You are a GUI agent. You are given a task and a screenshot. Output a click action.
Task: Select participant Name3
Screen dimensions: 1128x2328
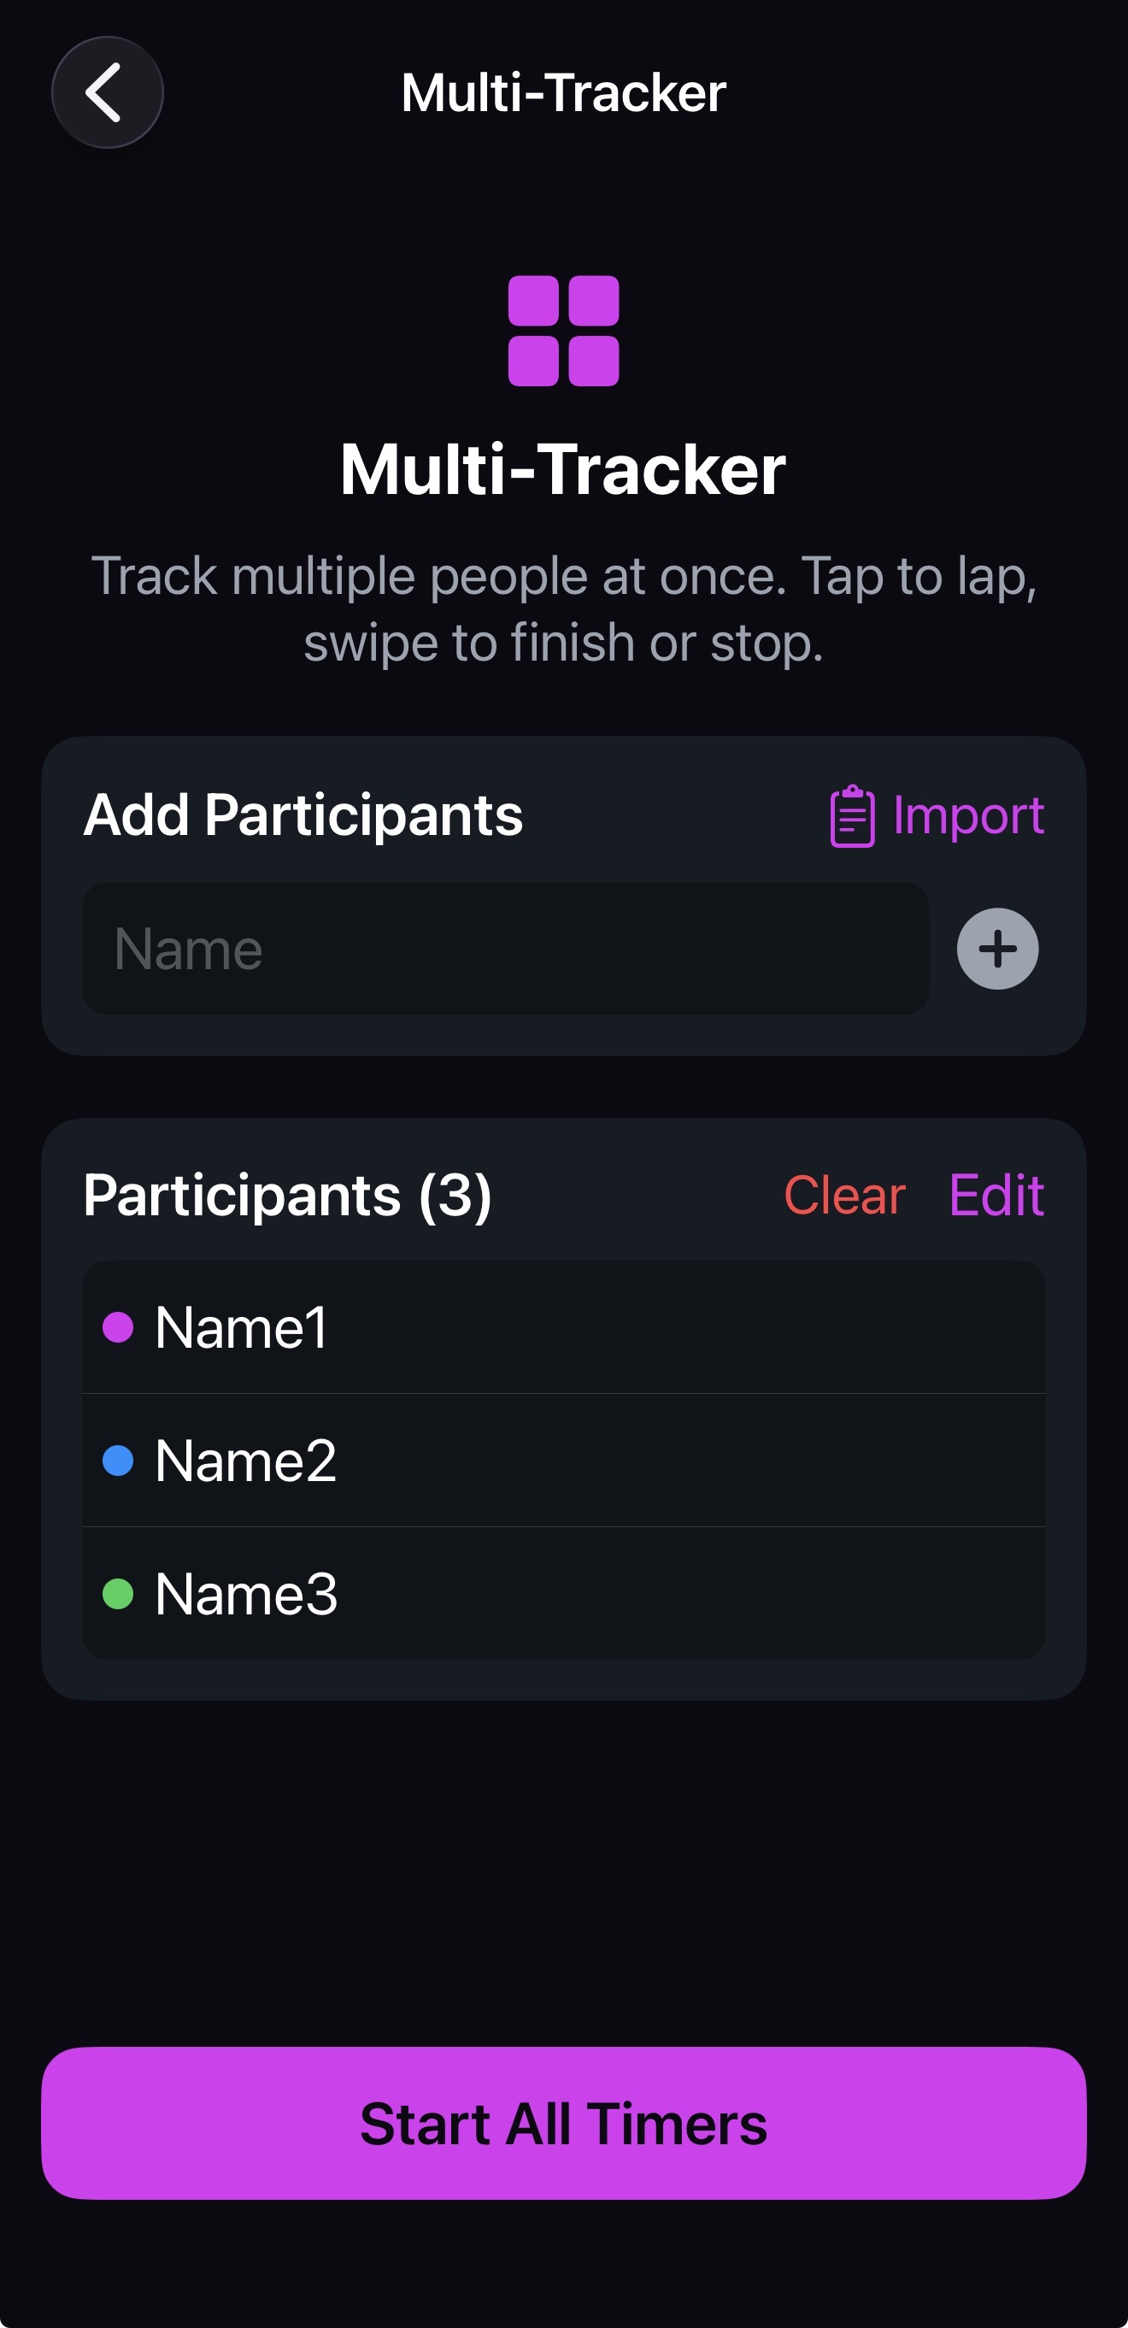click(246, 1592)
